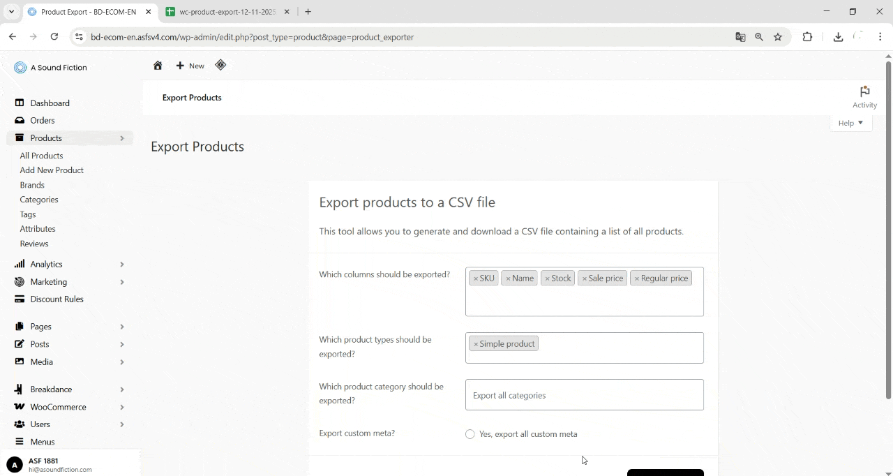Click the Users icon in the sidebar
The height and width of the screenshot is (476, 893).
(19, 424)
